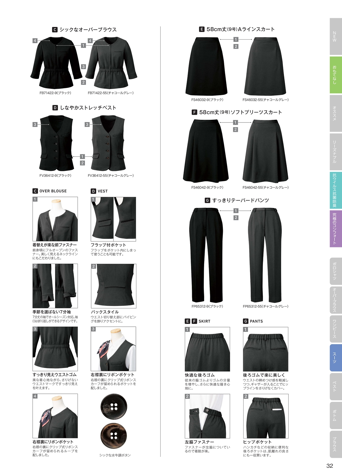
Task: Click the C badge beside シックなオーバーブラウス
Action: click(55, 30)
